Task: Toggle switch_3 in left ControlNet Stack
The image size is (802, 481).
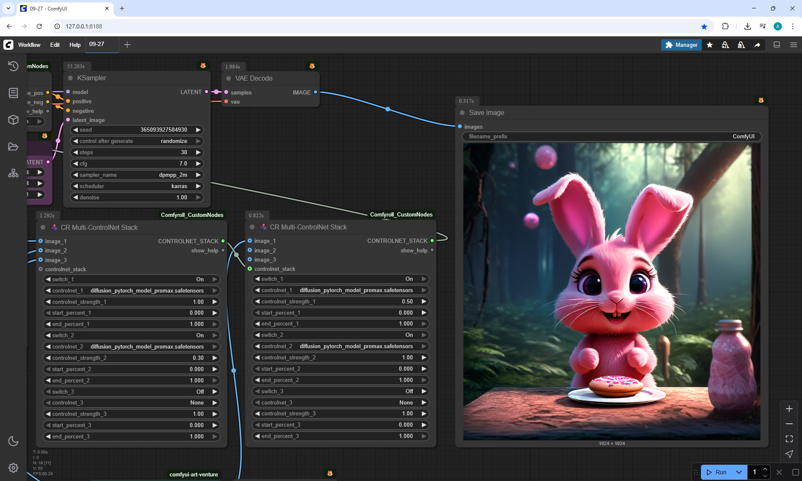Action: click(x=132, y=392)
